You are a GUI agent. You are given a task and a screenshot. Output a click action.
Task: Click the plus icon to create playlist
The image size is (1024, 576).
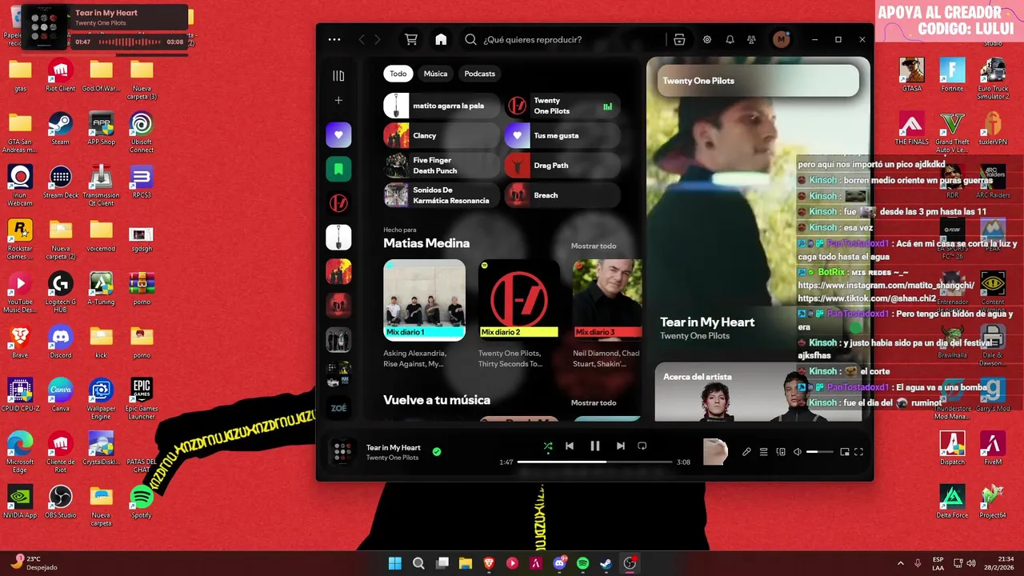pyautogui.click(x=338, y=100)
